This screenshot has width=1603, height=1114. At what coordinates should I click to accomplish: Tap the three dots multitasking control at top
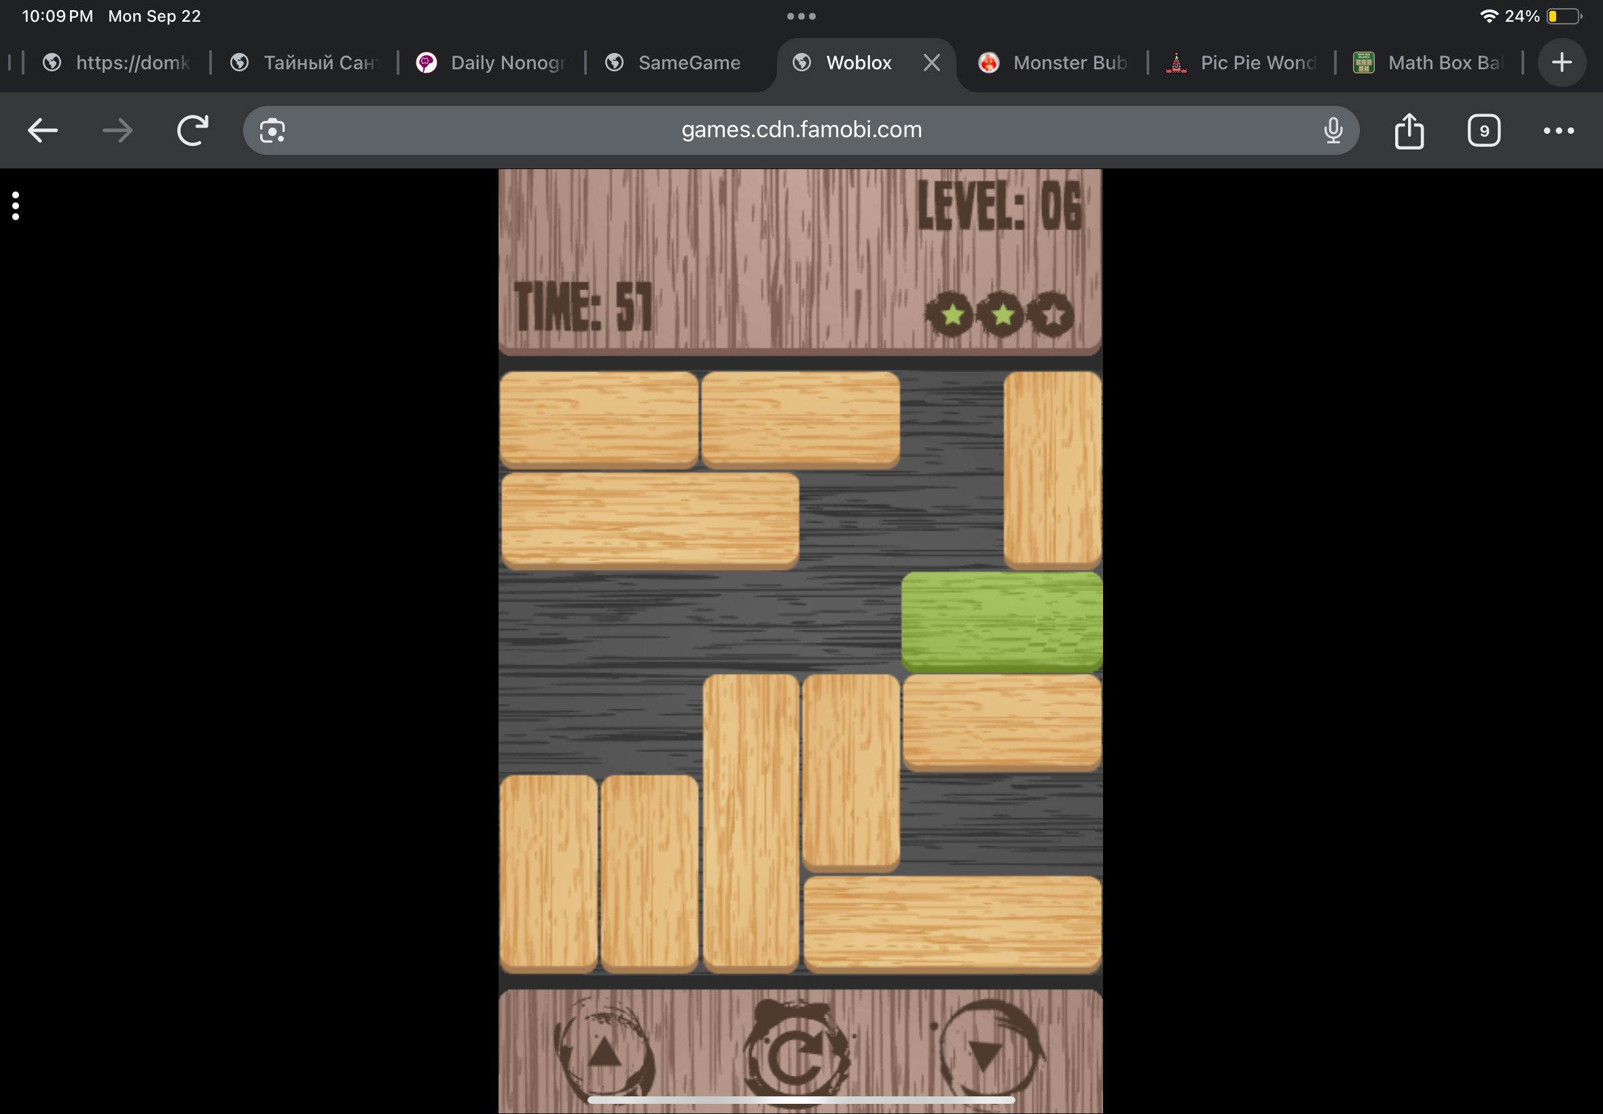click(x=801, y=16)
